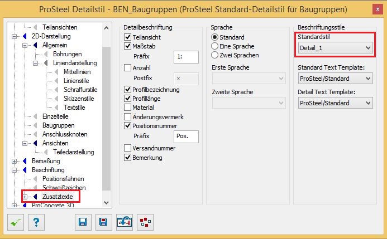Select the Zwei Sprachen radio button

(x=215, y=55)
